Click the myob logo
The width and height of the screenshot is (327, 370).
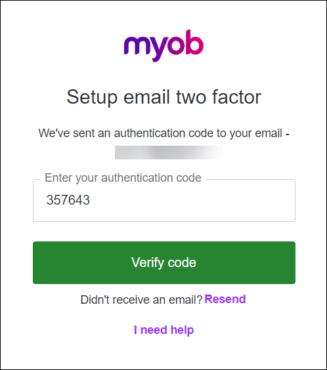coord(163,46)
